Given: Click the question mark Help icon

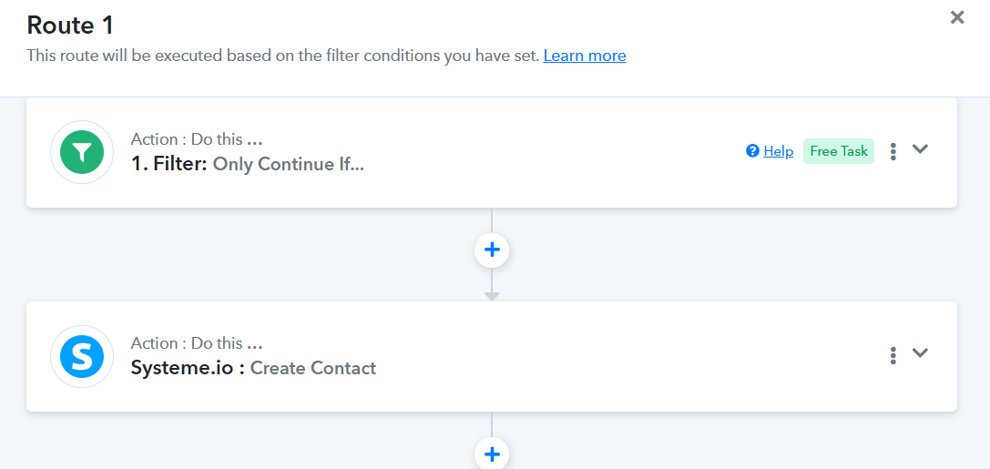Looking at the screenshot, I should [752, 151].
